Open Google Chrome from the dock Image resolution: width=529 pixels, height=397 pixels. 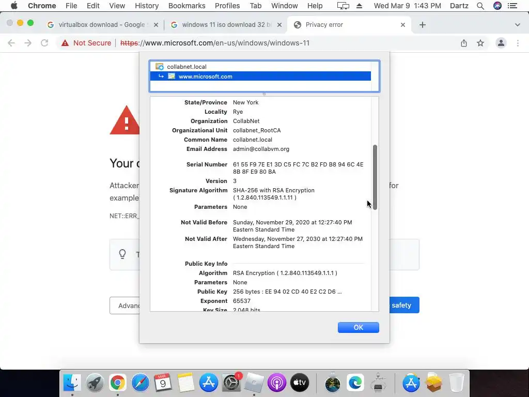[x=117, y=383]
